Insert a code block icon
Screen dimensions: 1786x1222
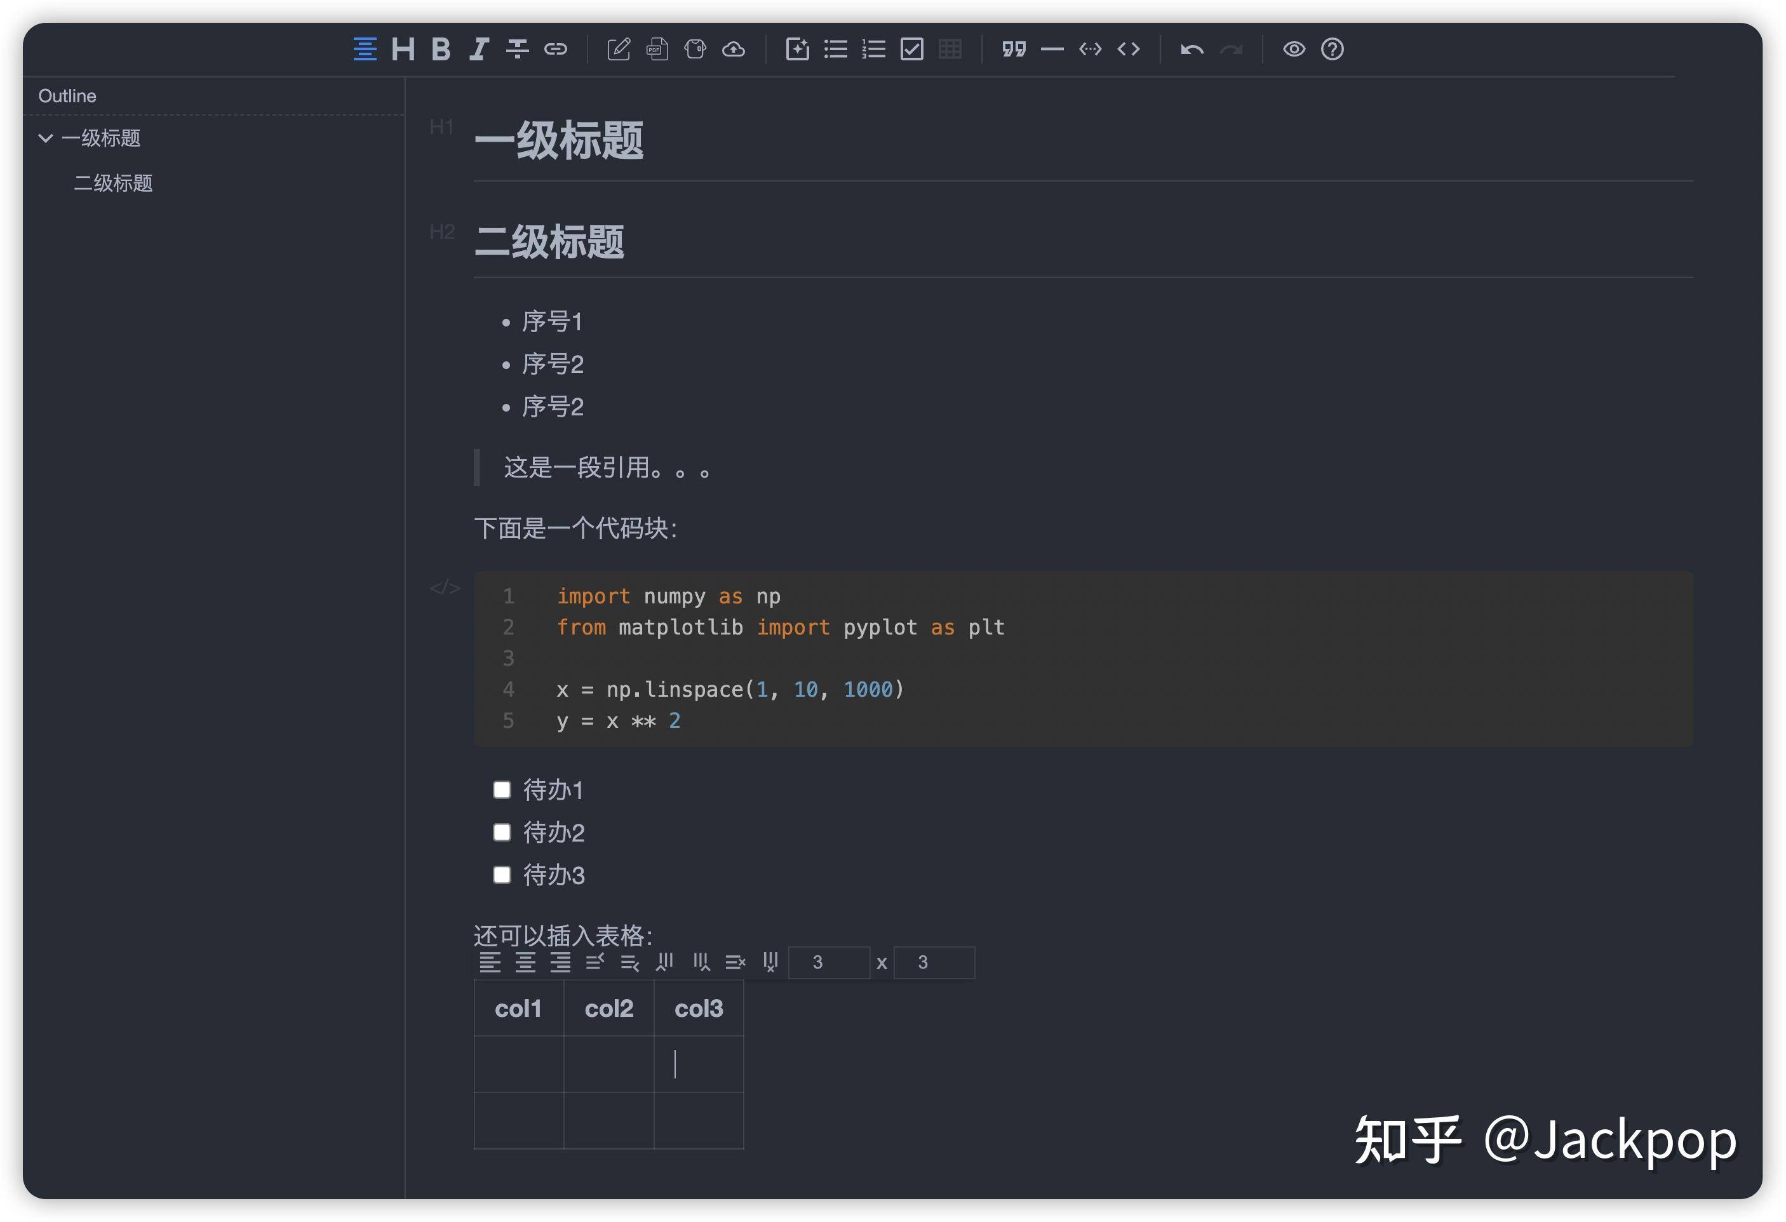point(1091,49)
